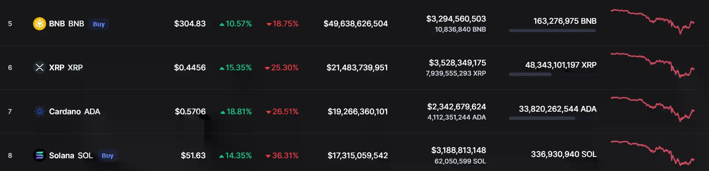
Task: Click the XRP coin logo icon
Action: pos(40,68)
